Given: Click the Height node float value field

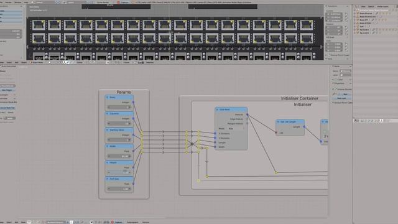Looking at the screenshot, I should [119, 172].
